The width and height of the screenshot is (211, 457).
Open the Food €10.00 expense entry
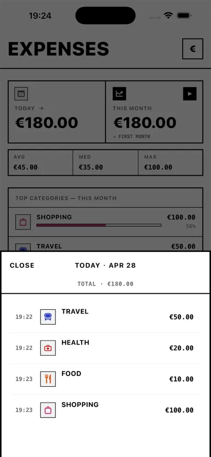click(x=105, y=379)
